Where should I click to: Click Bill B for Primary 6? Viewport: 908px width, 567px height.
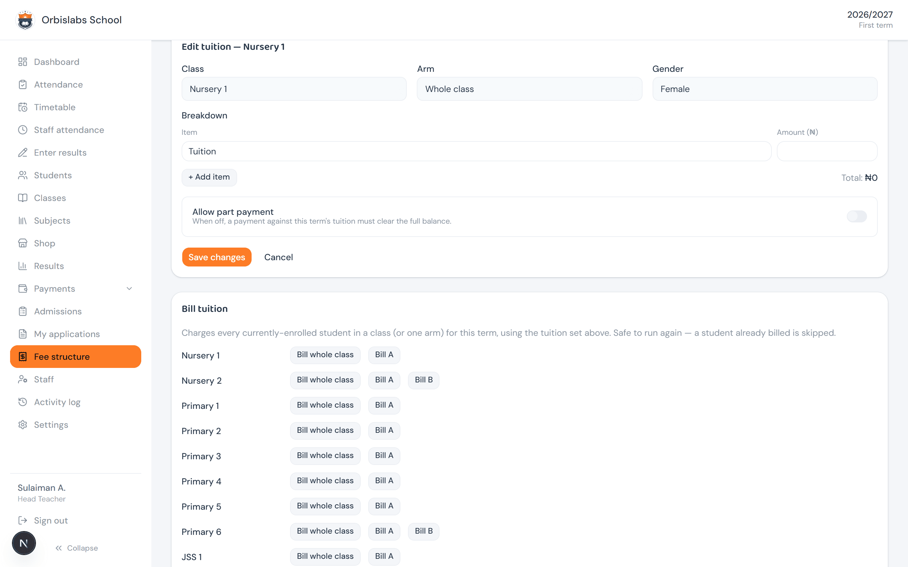pyautogui.click(x=424, y=531)
